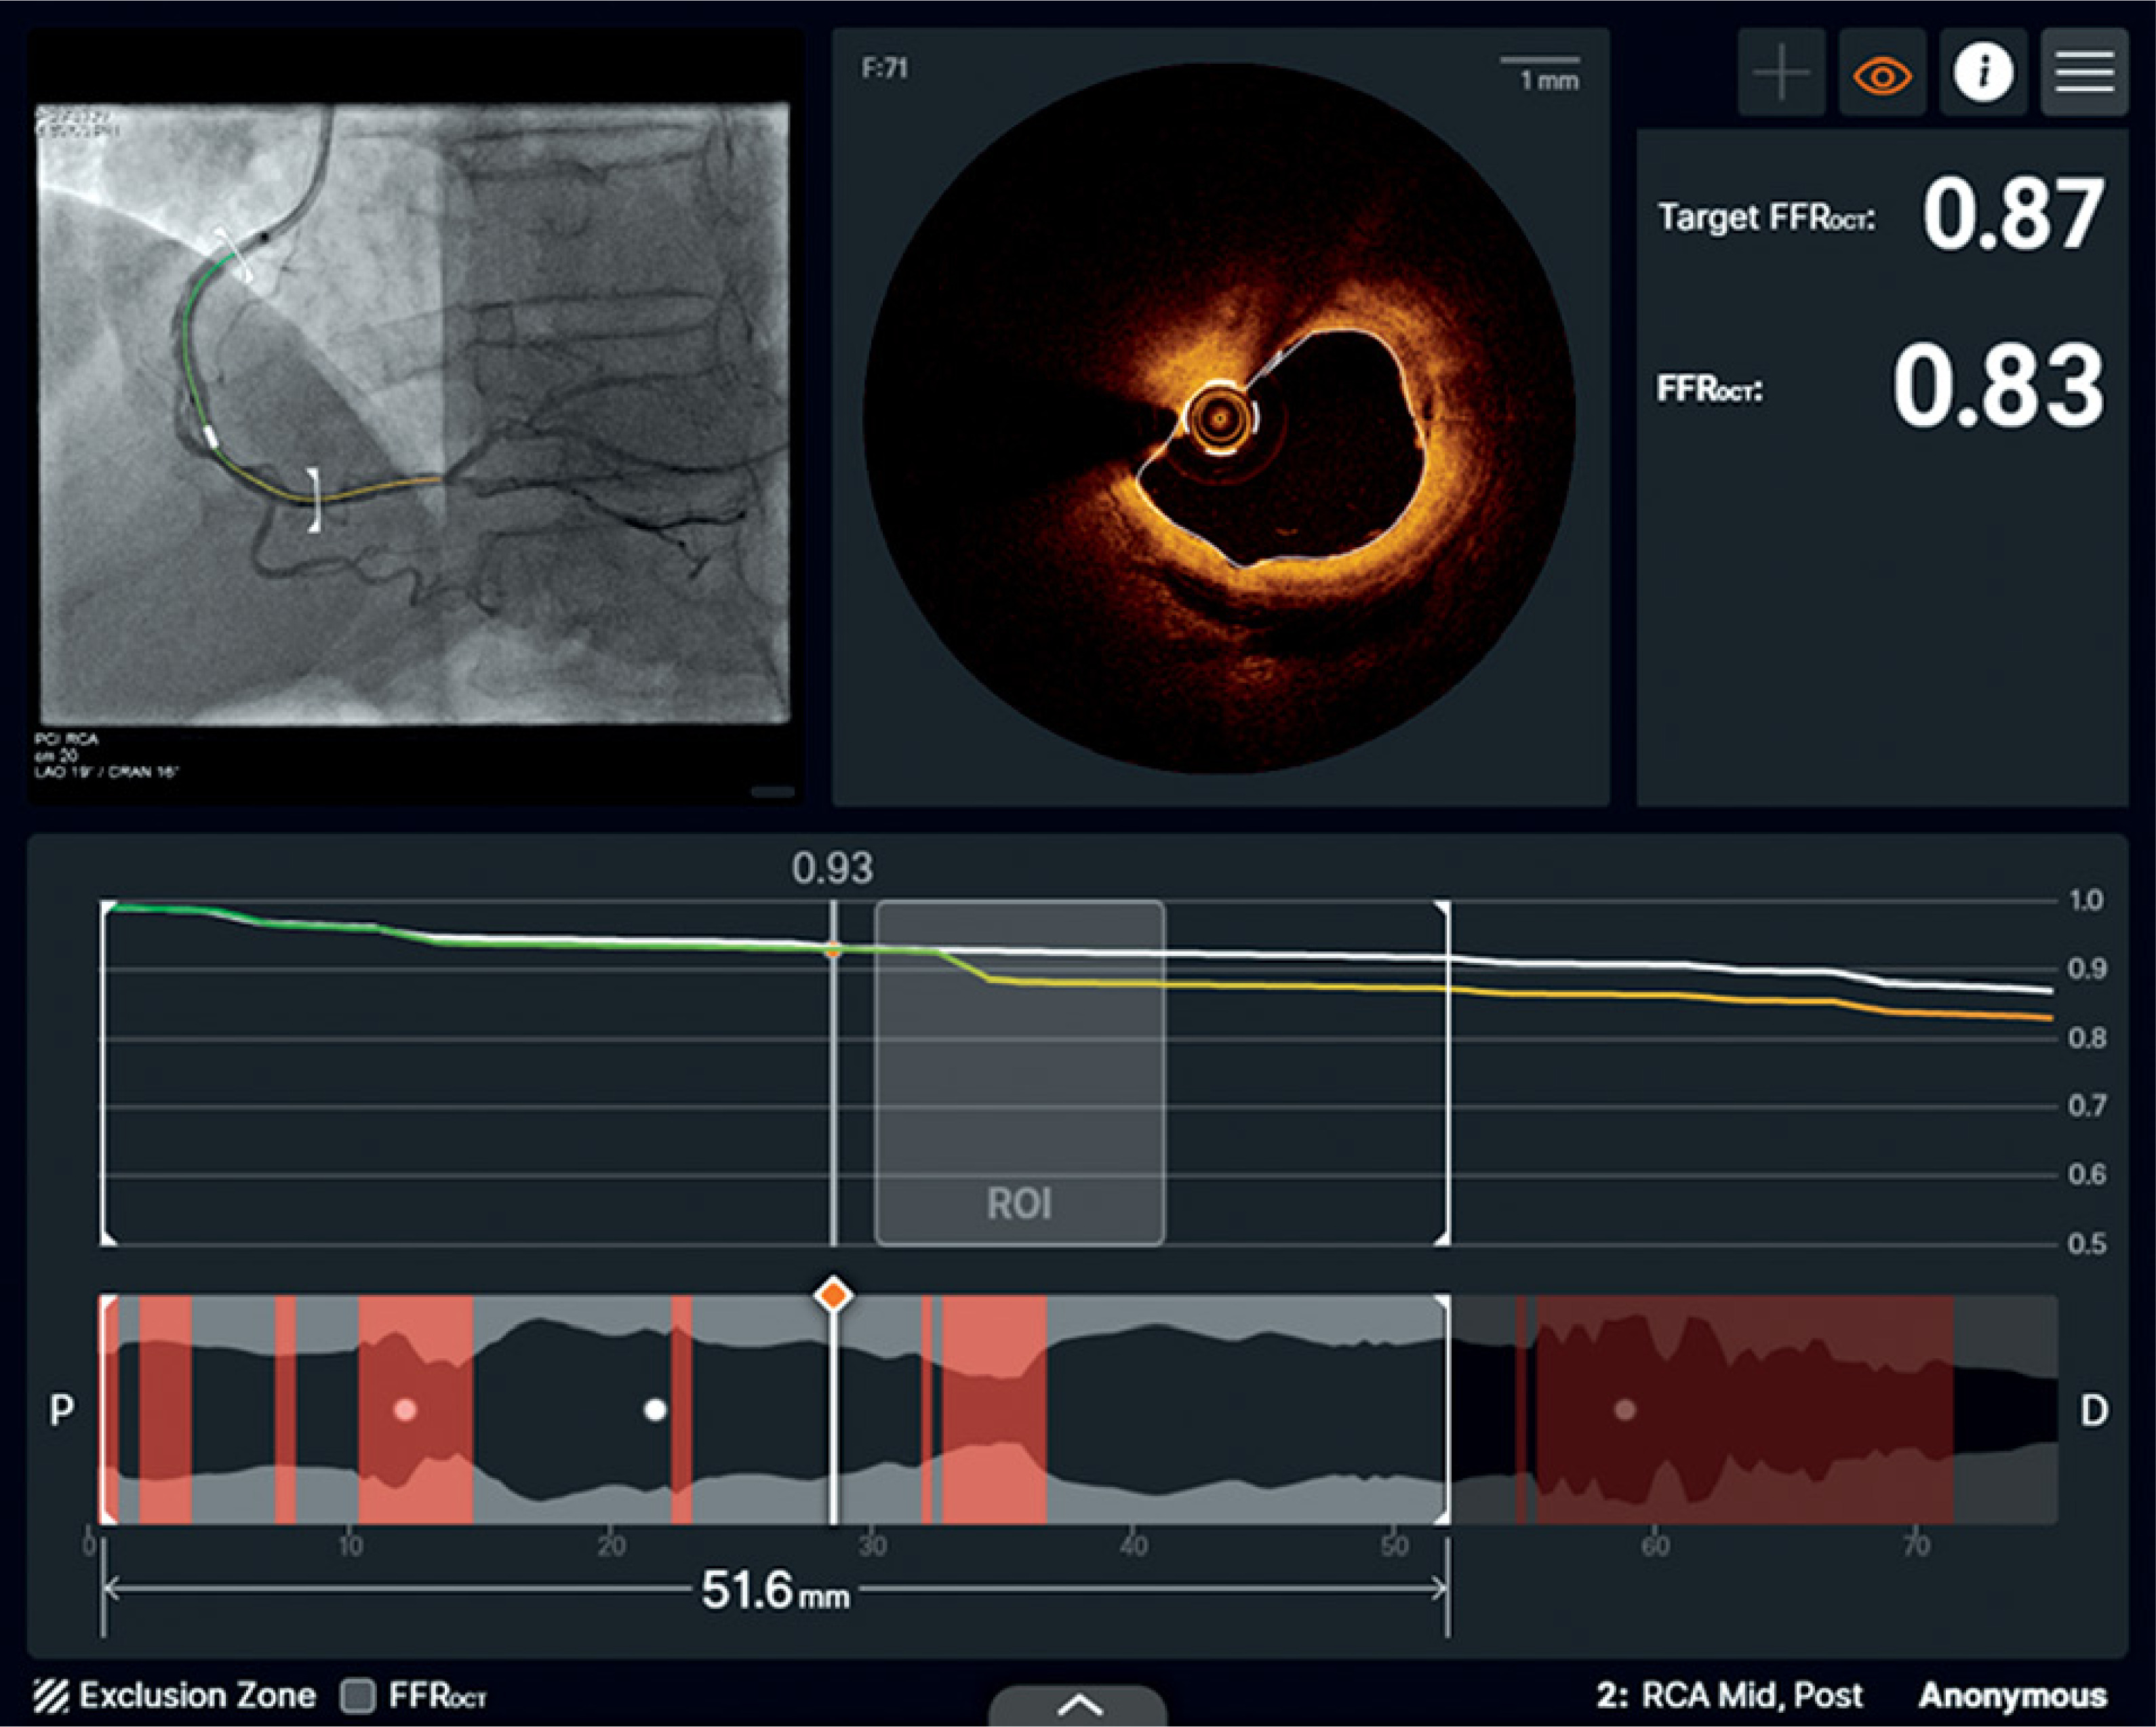Select the pink dot in proximal red zone
Image resolution: width=2156 pixels, height=1727 pixels.
405,1410
